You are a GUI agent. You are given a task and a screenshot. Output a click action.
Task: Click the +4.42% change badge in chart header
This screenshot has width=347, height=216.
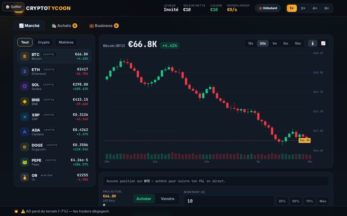click(170, 46)
